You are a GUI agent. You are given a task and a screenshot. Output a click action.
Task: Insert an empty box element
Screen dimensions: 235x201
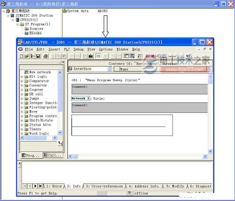tap(164, 56)
